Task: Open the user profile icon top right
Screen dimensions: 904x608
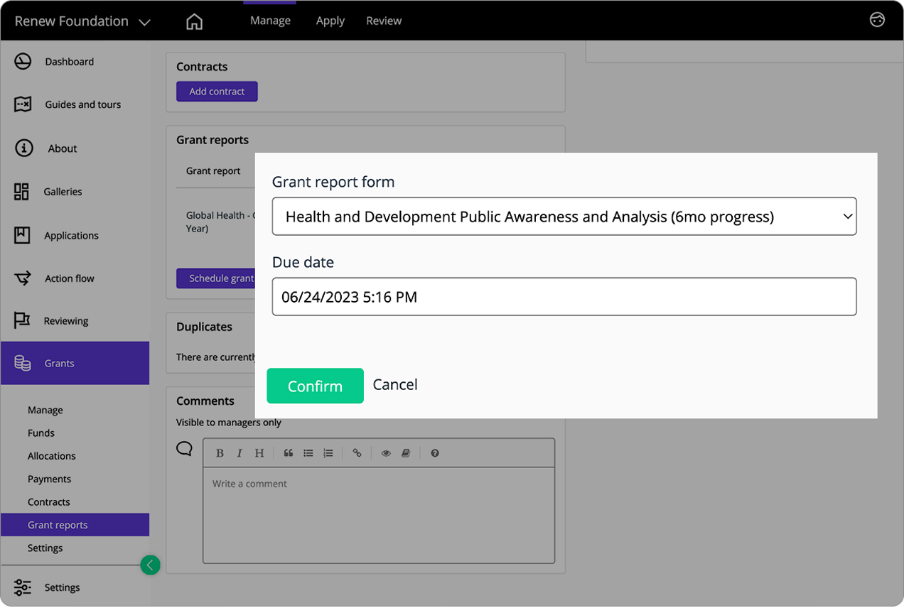Action: pyautogui.click(x=877, y=21)
